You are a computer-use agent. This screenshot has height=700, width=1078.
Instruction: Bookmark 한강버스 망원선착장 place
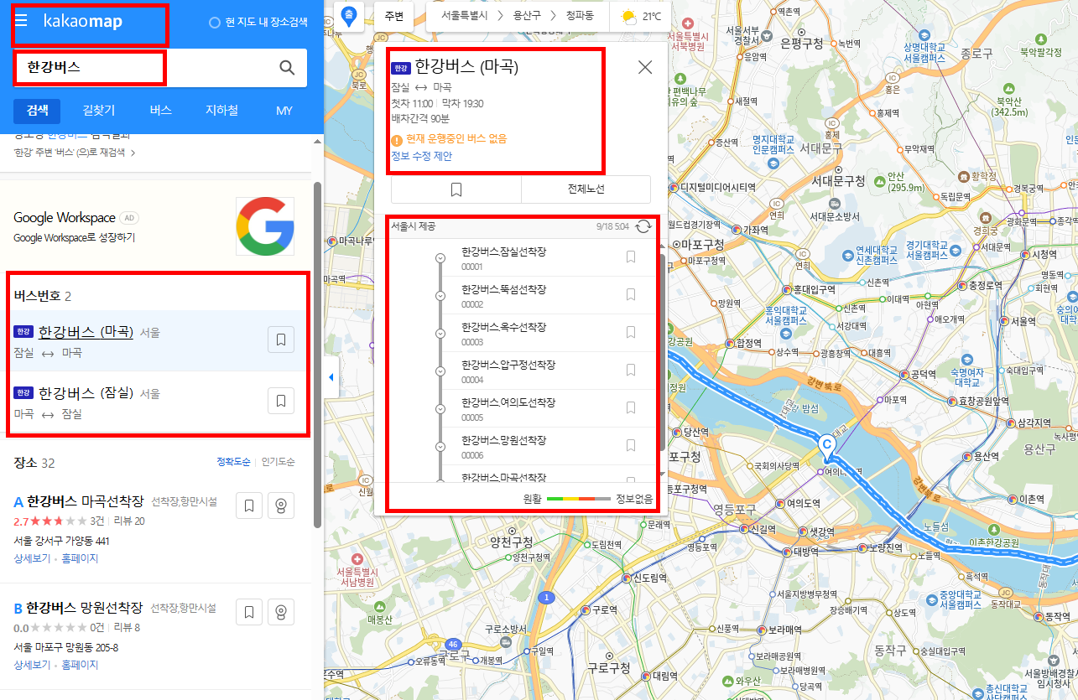pos(249,613)
